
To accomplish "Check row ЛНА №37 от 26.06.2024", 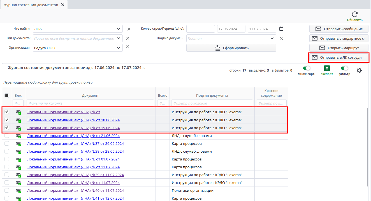I will (x=7, y=143).
